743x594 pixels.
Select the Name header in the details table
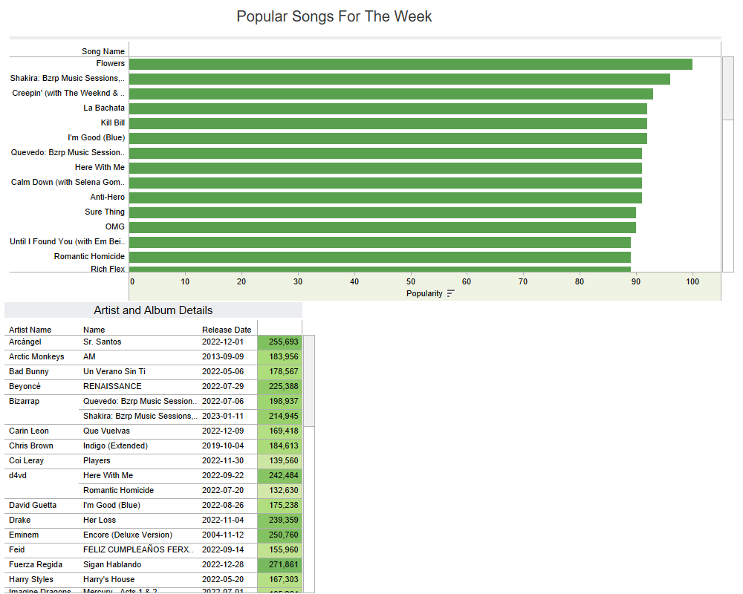pos(93,330)
